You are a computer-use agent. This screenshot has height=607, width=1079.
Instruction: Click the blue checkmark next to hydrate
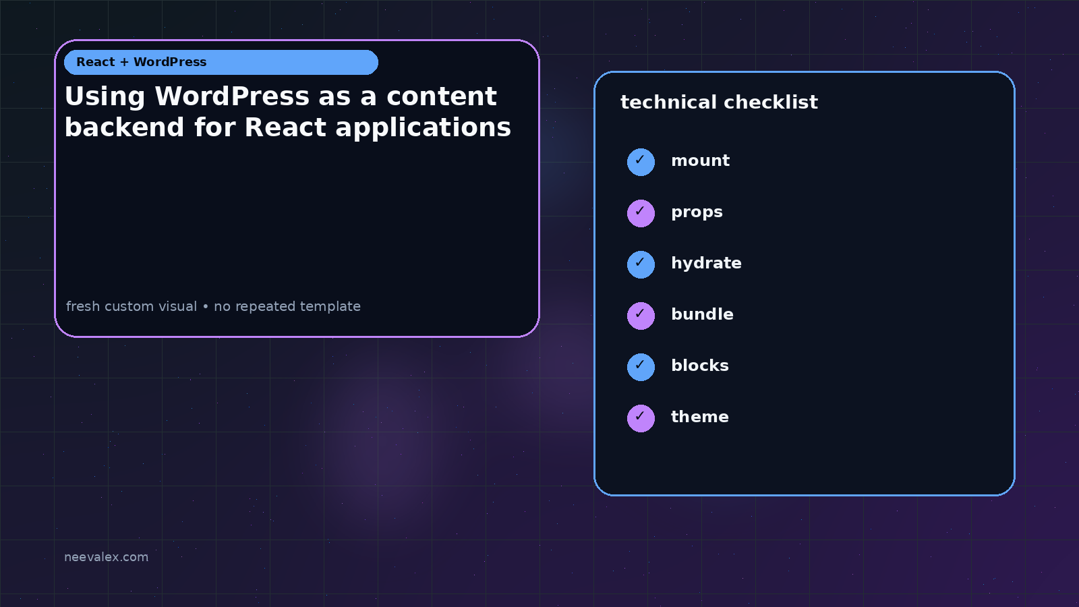[641, 264]
